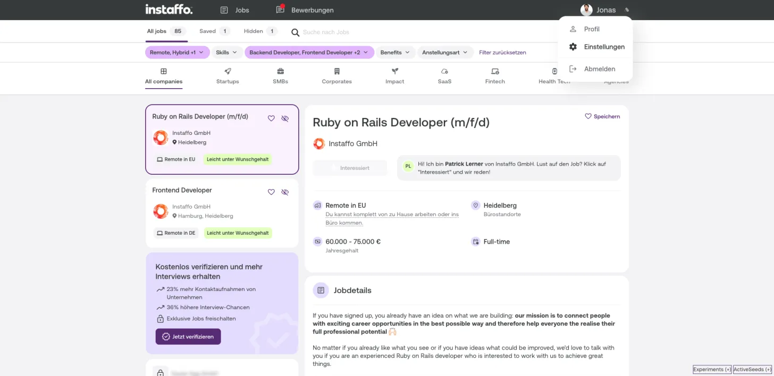Image resolution: width=774 pixels, height=376 pixels.
Task: Select the SMBs briefcase icon
Action: coord(280,71)
